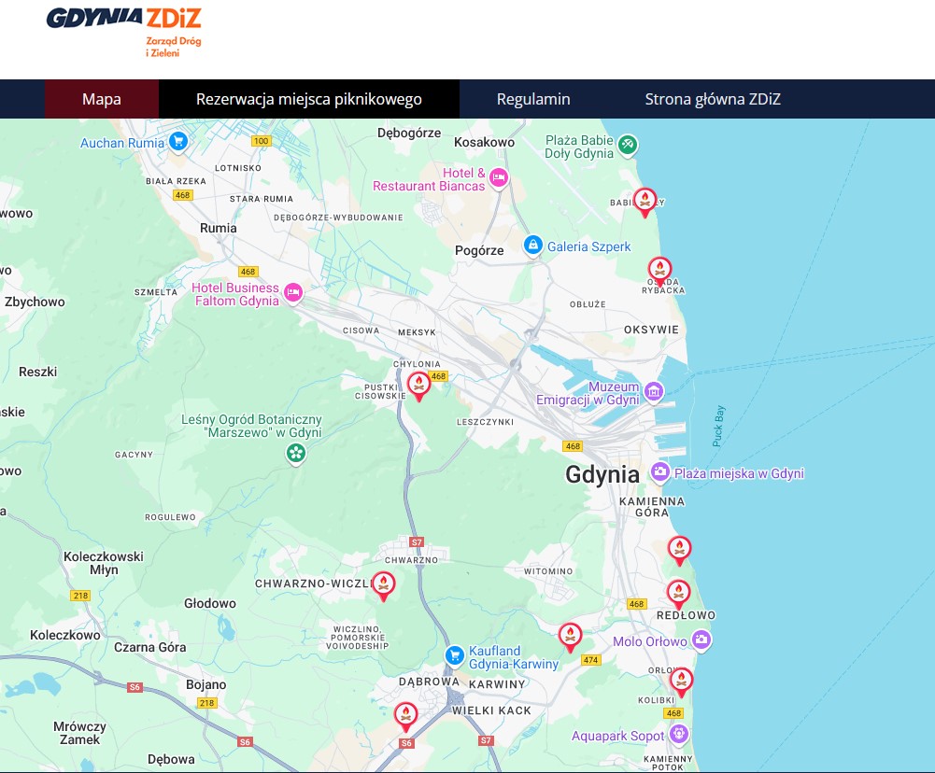Select the campfire marker below Kamienna Góra
Viewport: 935px width, 773px height.
point(679,549)
